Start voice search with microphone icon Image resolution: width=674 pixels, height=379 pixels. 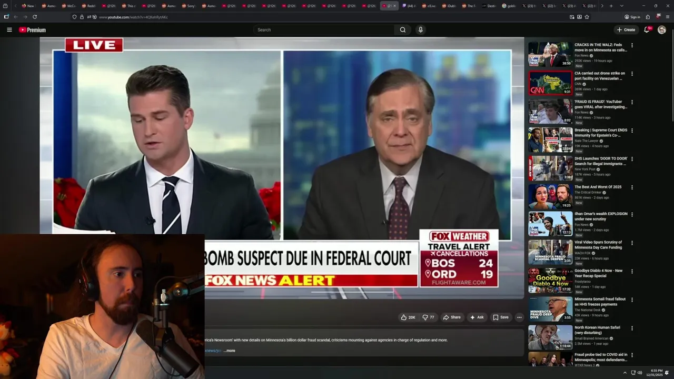(x=420, y=30)
